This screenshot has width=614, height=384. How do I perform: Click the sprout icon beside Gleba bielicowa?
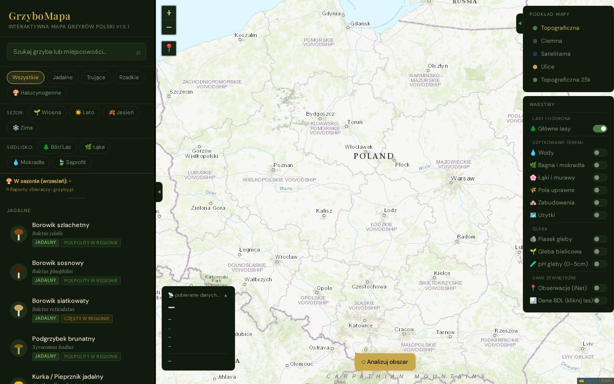(x=533, y=252)
